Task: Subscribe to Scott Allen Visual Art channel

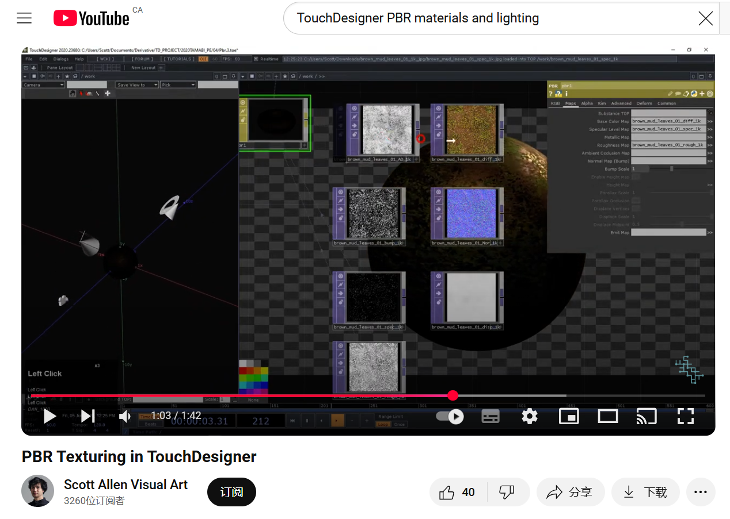Action: [231, 492]
